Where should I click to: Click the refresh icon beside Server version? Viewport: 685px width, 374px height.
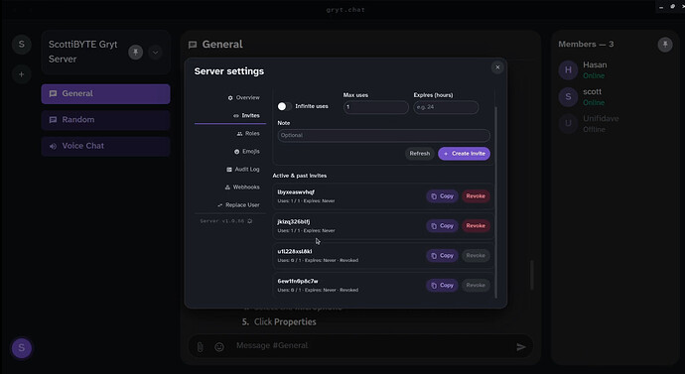250,221
